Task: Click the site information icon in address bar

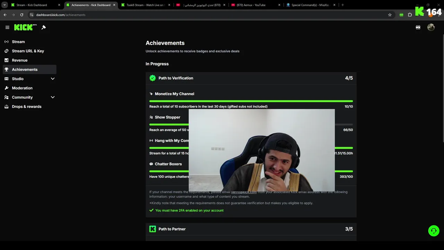Action: 32,15
